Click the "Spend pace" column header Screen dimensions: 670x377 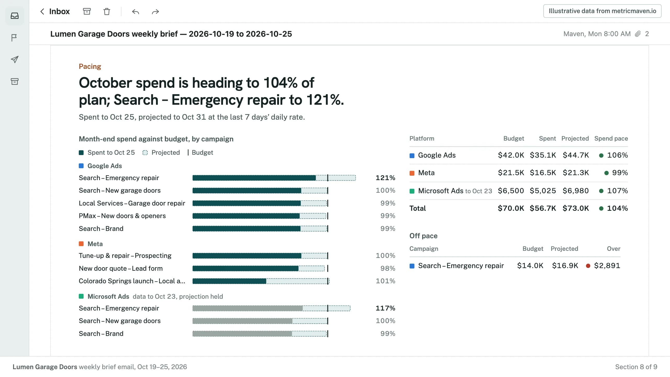(611, 138)
